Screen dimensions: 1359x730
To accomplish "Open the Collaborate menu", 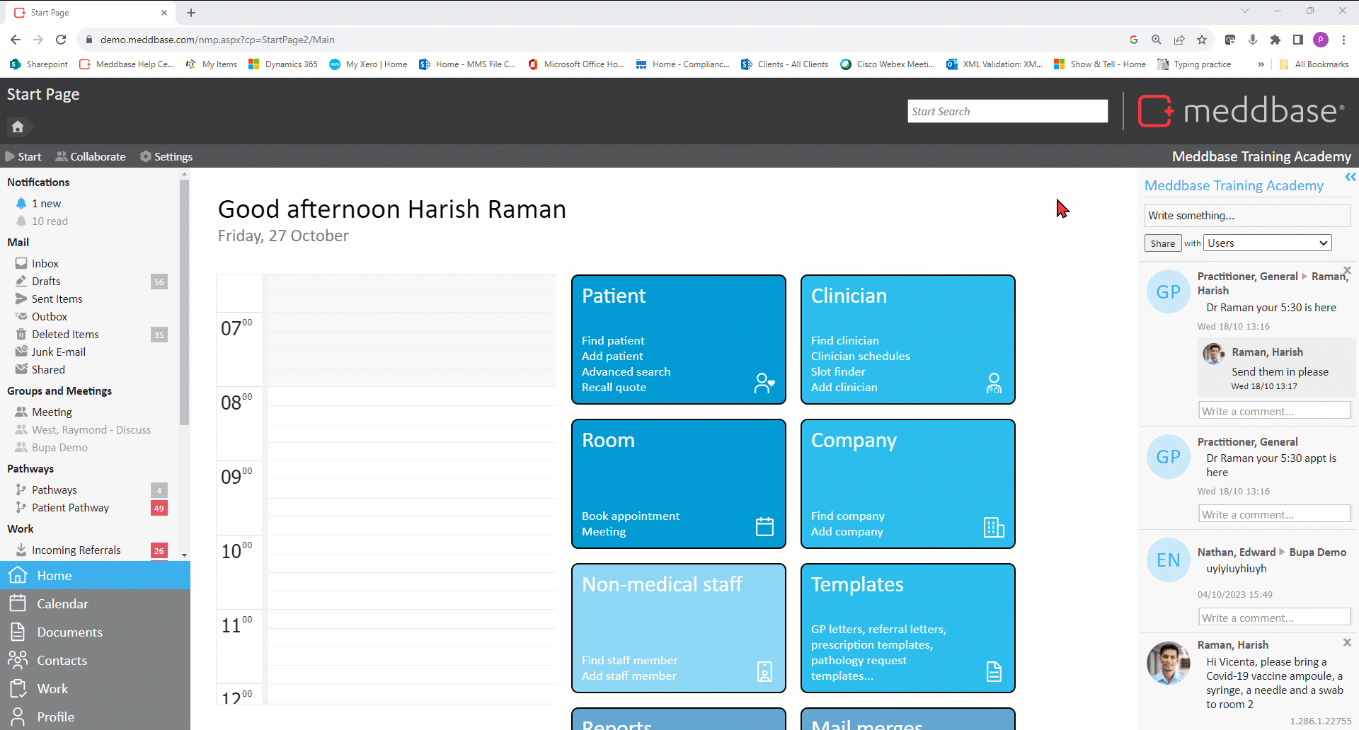I will (x=91, y=156).
